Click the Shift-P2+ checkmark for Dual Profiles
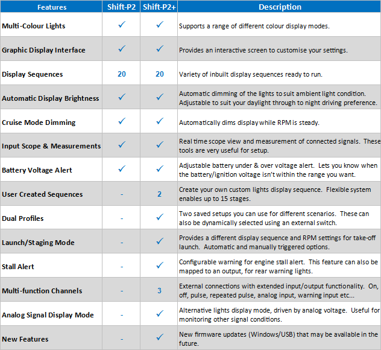Viewport: 381px width, 350px height. (160, 218)
